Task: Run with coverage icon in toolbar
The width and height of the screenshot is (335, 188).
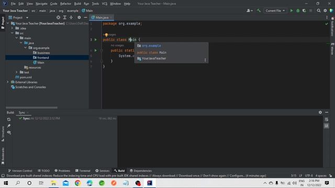Action: (304, 10)
